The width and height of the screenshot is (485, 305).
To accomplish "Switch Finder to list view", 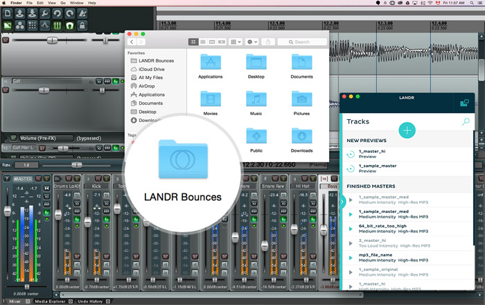I will click(202, 42).
